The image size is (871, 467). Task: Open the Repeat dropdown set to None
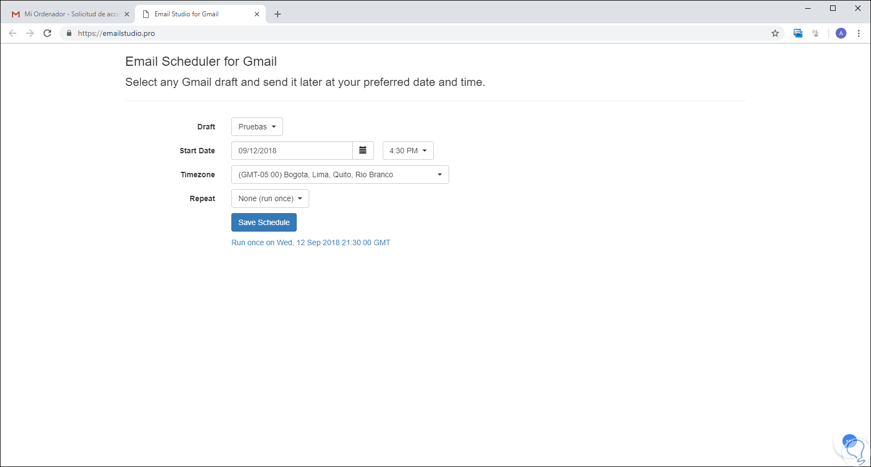point(270,198)
